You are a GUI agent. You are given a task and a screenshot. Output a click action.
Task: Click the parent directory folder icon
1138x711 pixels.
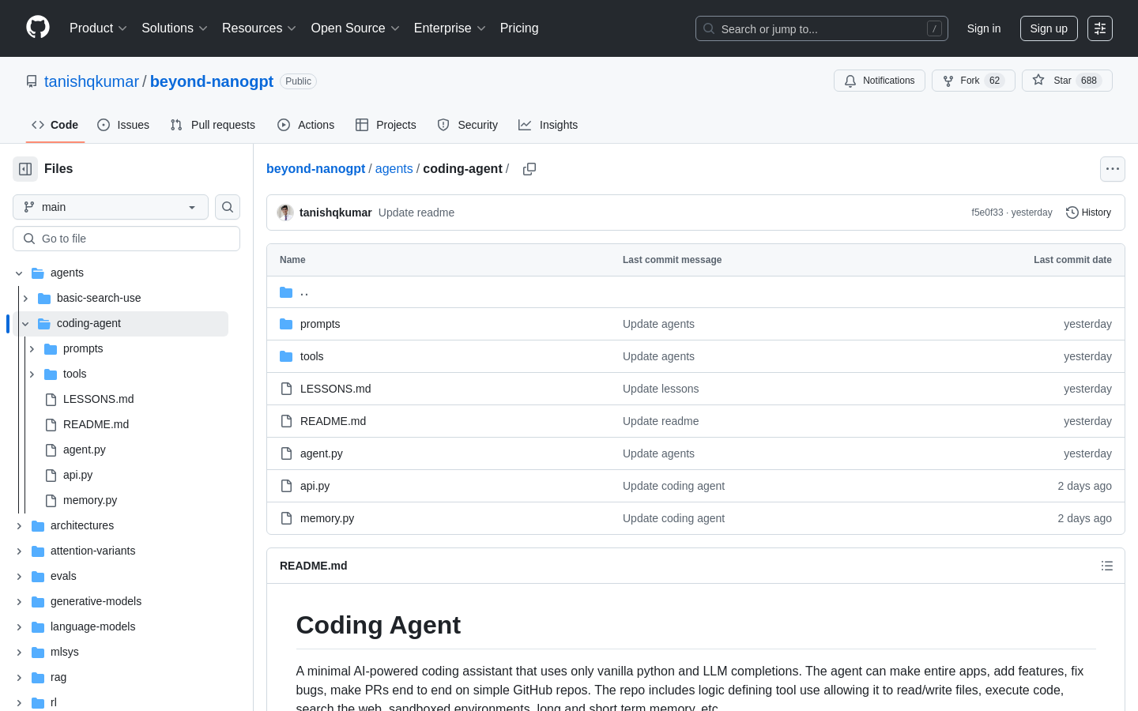(286, 292)
